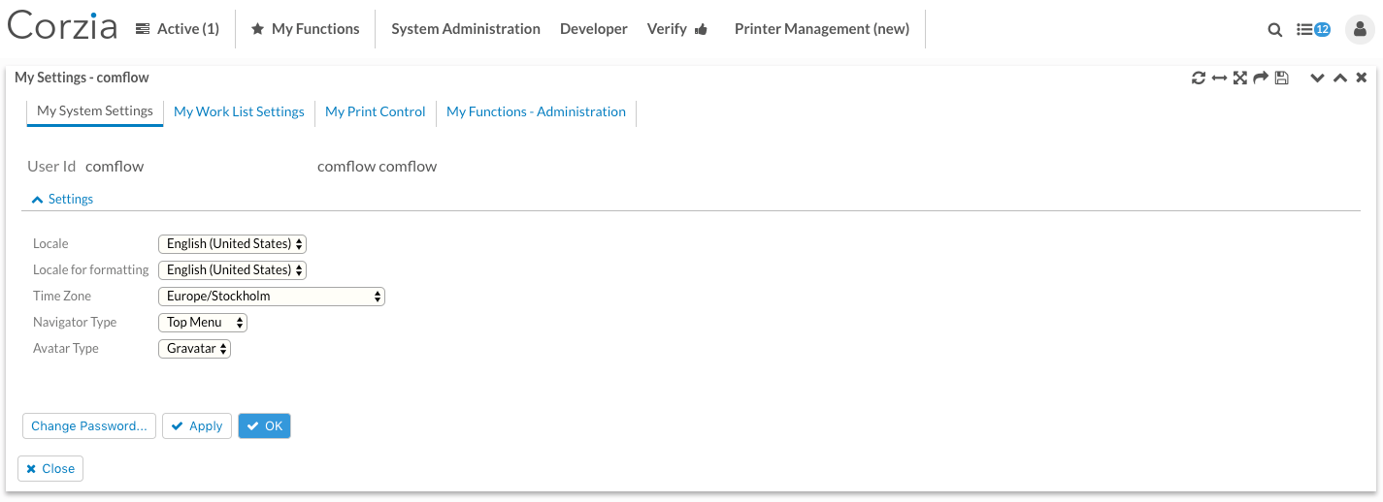Open the System Administration menu
Screen dimensions: 1383x502
(466, 29)
